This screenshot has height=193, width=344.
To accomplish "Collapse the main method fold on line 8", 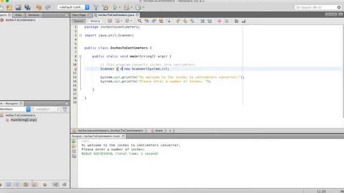I will coord(81,56).
